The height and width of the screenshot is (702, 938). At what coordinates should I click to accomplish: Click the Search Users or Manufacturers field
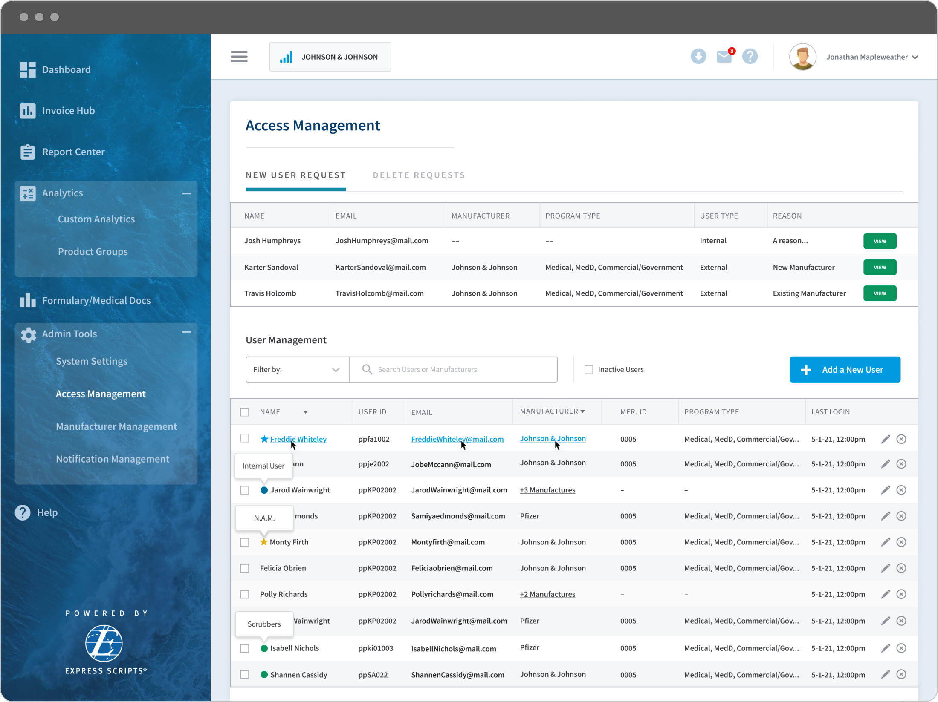454,370
